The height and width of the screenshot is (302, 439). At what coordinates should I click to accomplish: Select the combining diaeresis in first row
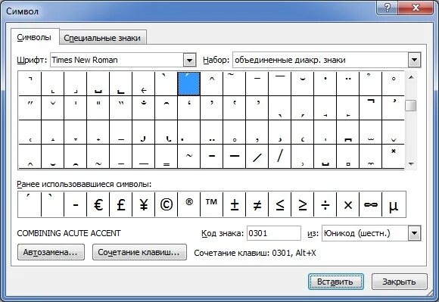[x=347, y=84]
